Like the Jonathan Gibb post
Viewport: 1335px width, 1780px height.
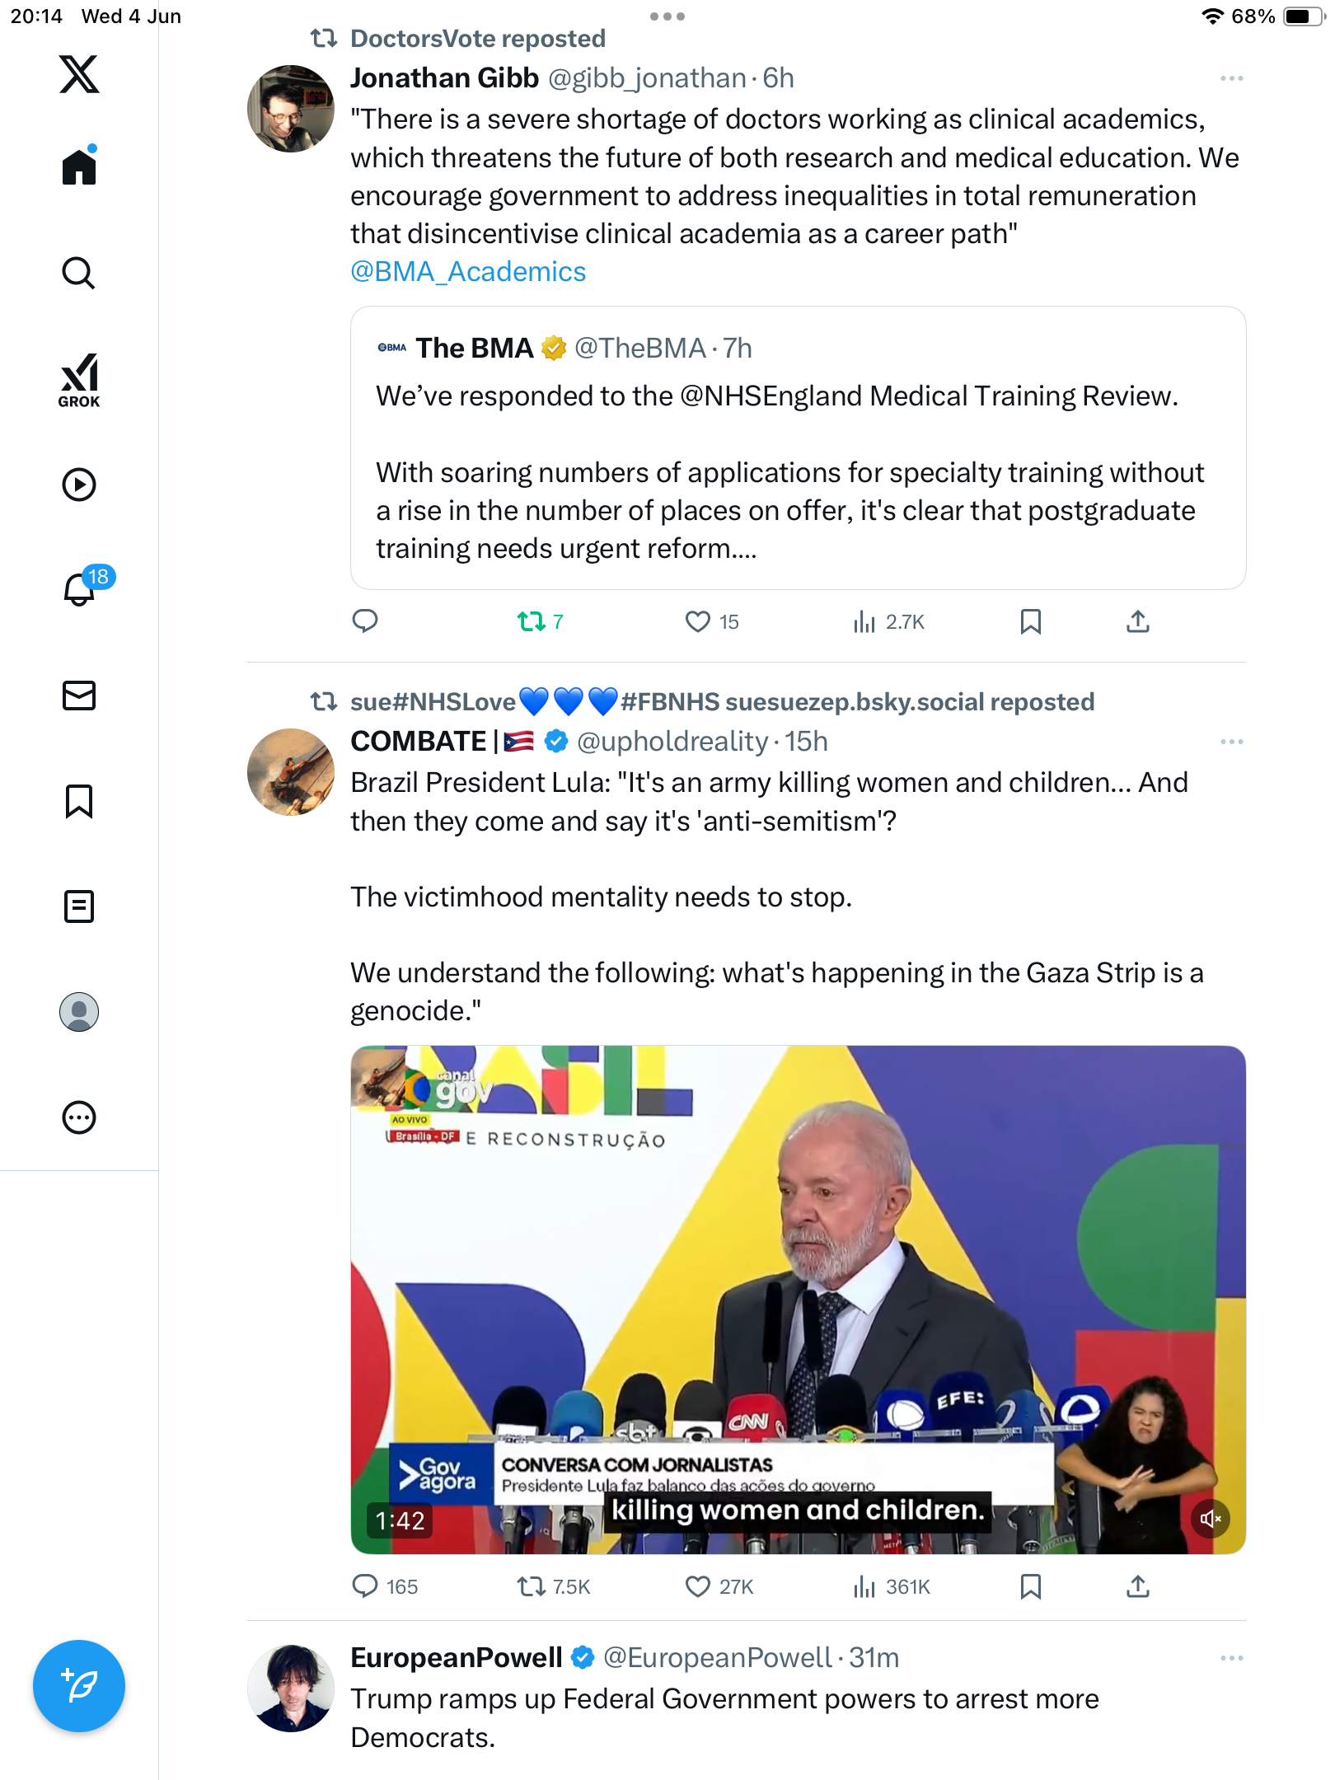pyautogui.click(x=712, y=621)
